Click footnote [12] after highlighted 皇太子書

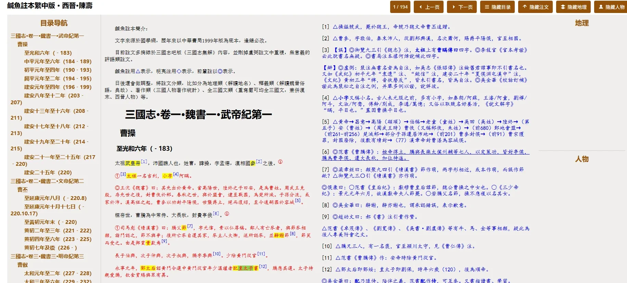click(x=263, y=267)
